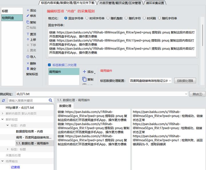The image size is (206, 170).
Task: Select 调用插件 in processing list
Action: point(64,72)
